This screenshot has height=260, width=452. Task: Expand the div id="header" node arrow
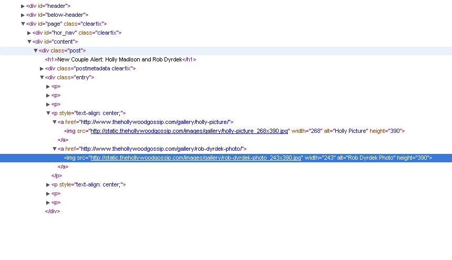(23, 6)
